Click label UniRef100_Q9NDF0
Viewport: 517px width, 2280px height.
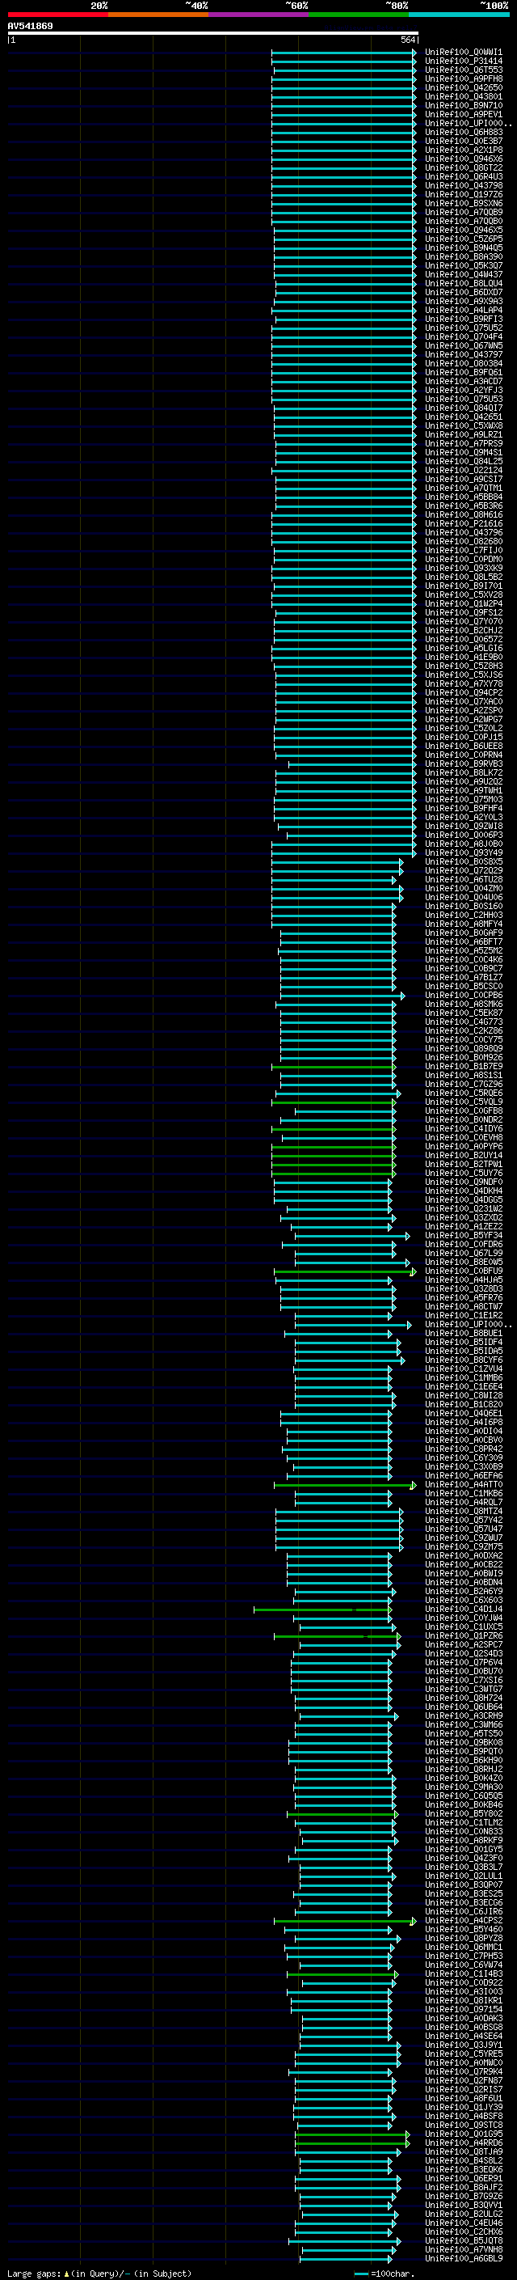463,1182
